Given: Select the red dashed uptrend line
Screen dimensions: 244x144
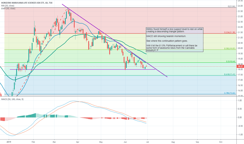Looking at the screenshot, I should (x=42, y=52).
